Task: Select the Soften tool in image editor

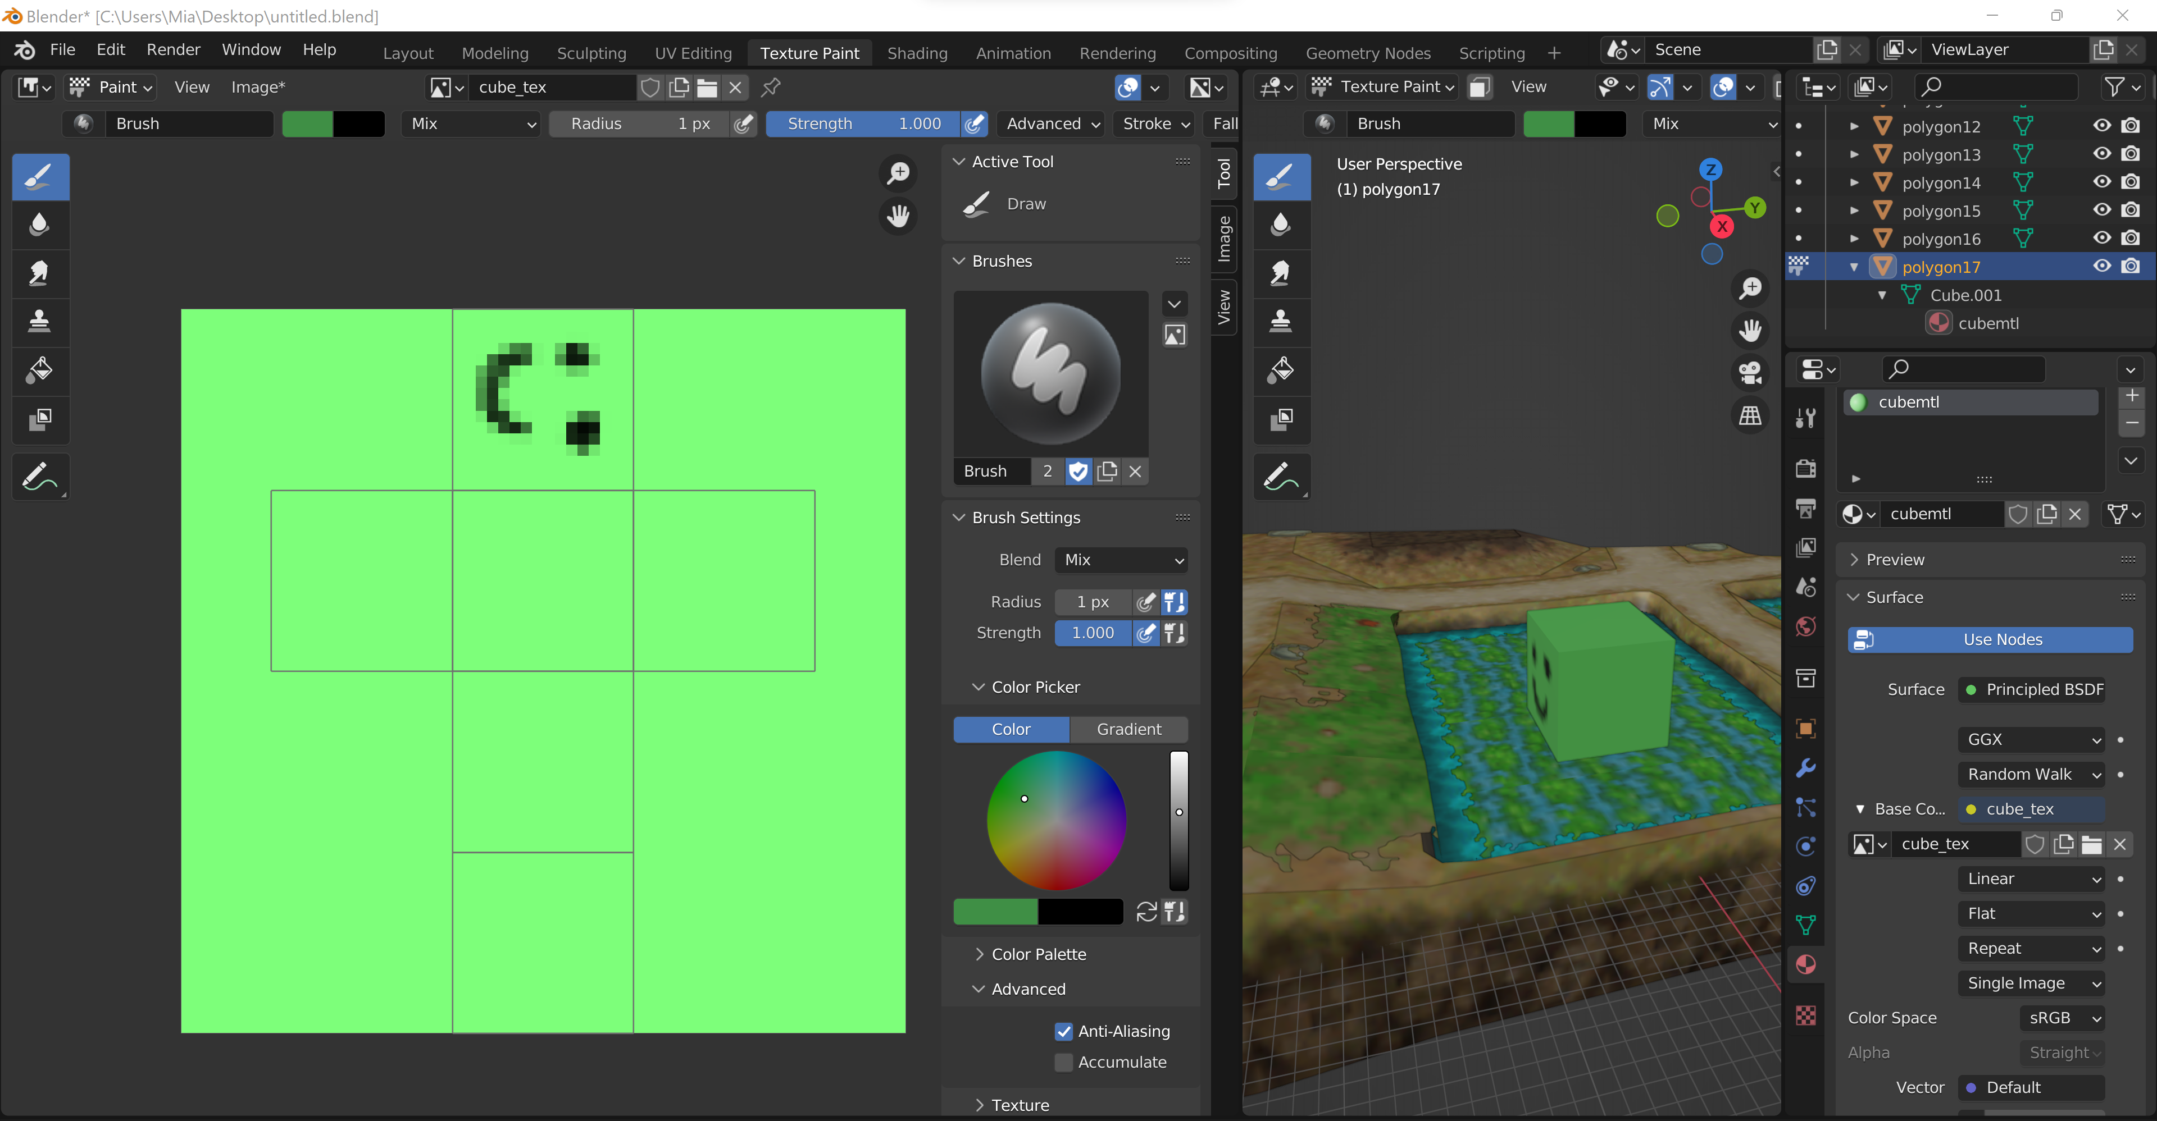Action: (x=39, y=224)
